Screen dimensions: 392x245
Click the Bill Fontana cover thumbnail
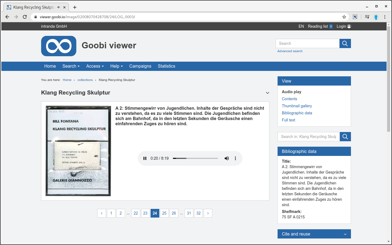78,151
